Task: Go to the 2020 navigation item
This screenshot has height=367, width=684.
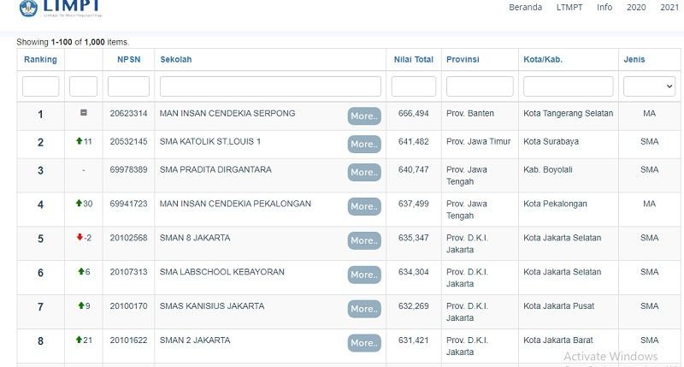Action: coord(636,8)
